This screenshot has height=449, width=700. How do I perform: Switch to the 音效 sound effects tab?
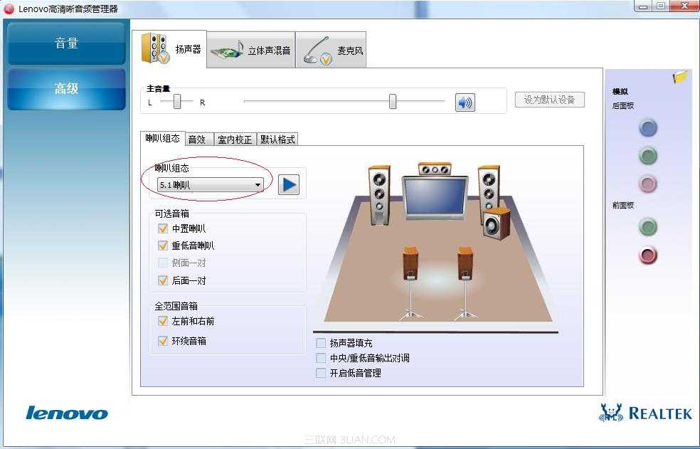[x=199, y=139]
